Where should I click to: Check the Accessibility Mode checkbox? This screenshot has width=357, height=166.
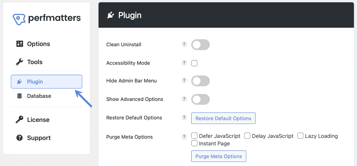coord(194,63)
